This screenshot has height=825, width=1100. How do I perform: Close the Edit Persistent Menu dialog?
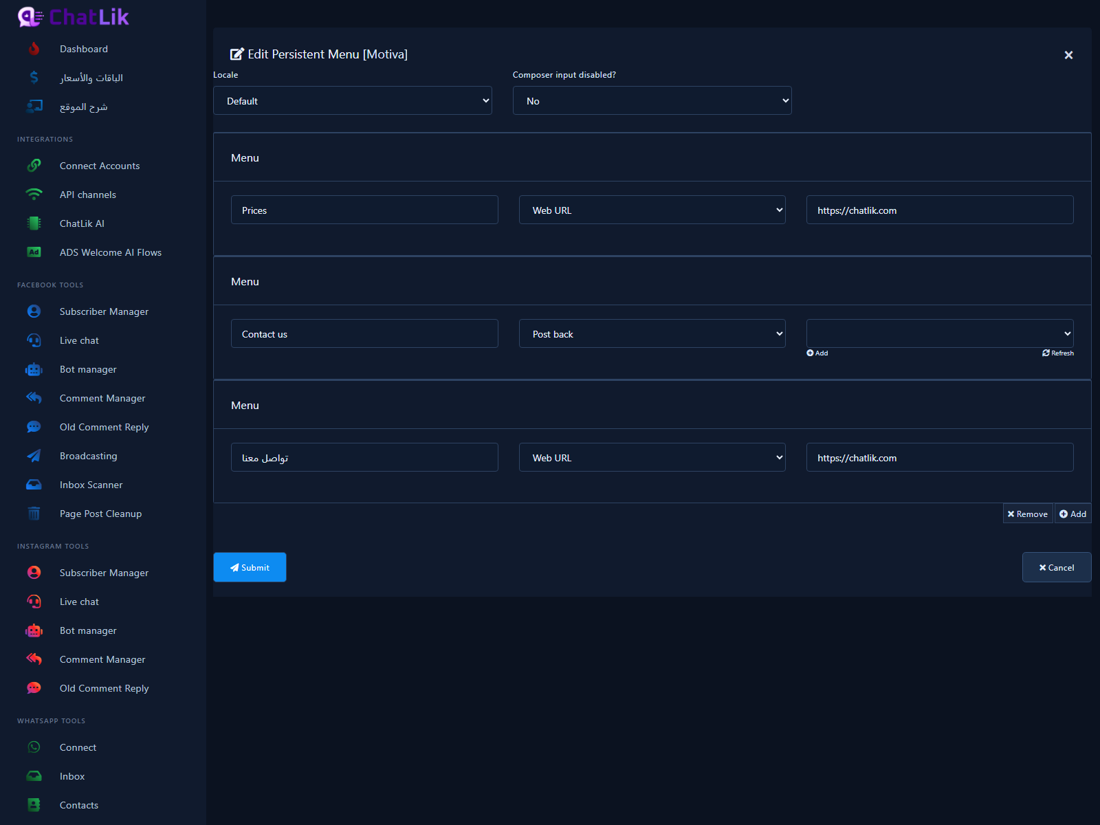tap(1068, 55)
